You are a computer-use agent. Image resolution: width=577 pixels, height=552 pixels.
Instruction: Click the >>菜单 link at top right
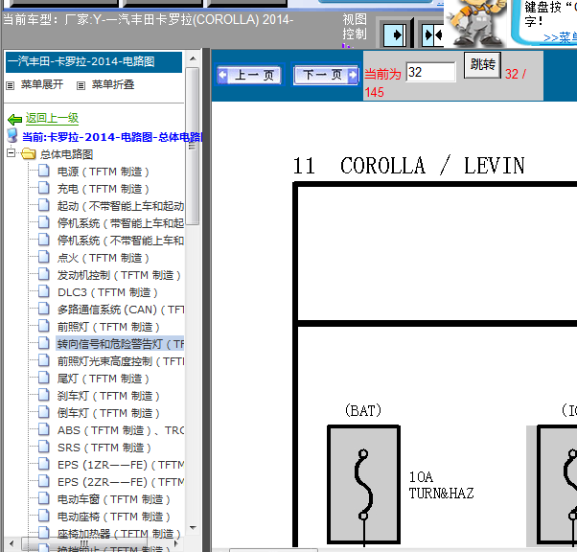coord(560,37)
